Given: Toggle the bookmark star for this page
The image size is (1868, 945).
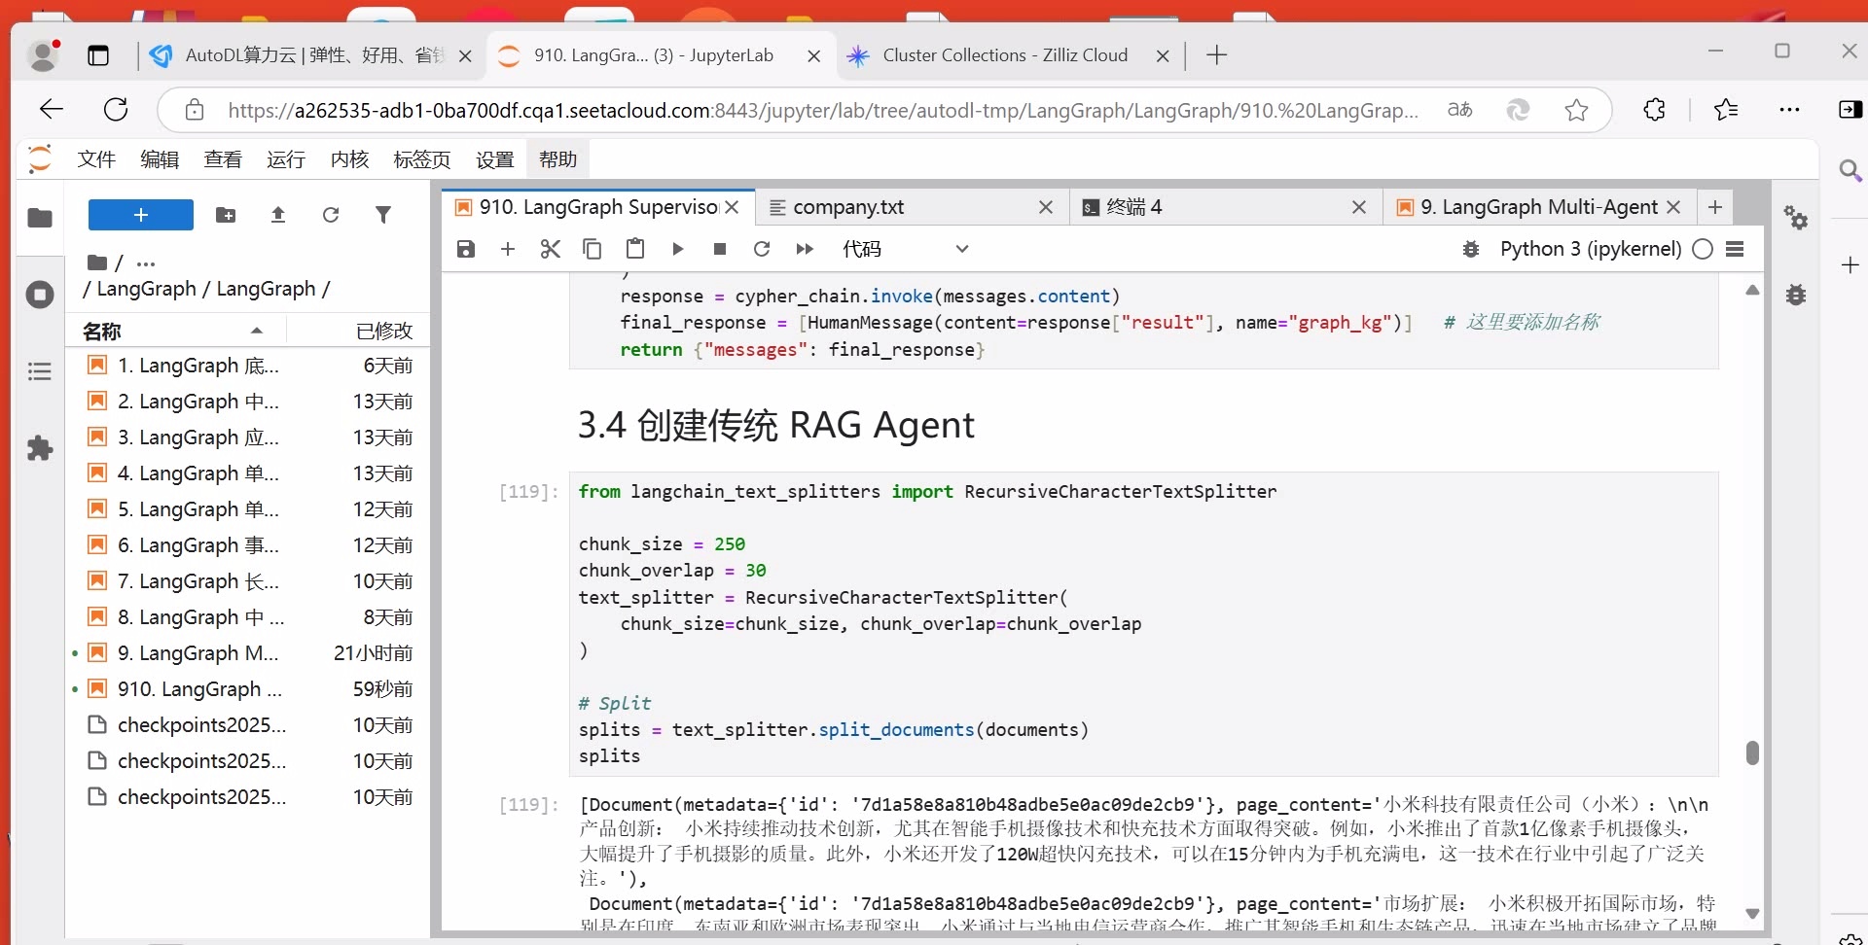Looking at the screenshot, I should (1576, 110).
